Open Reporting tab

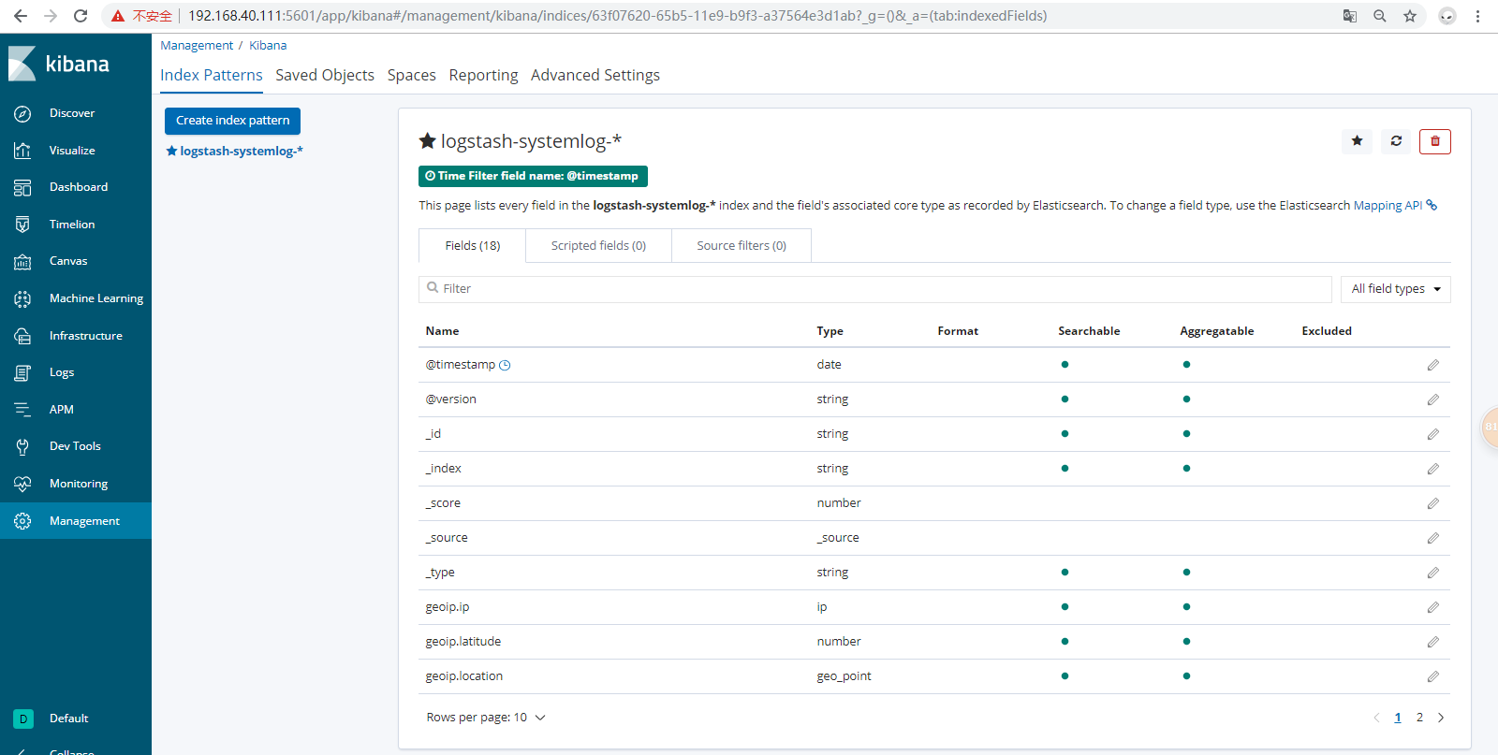[x=483, y=75]
